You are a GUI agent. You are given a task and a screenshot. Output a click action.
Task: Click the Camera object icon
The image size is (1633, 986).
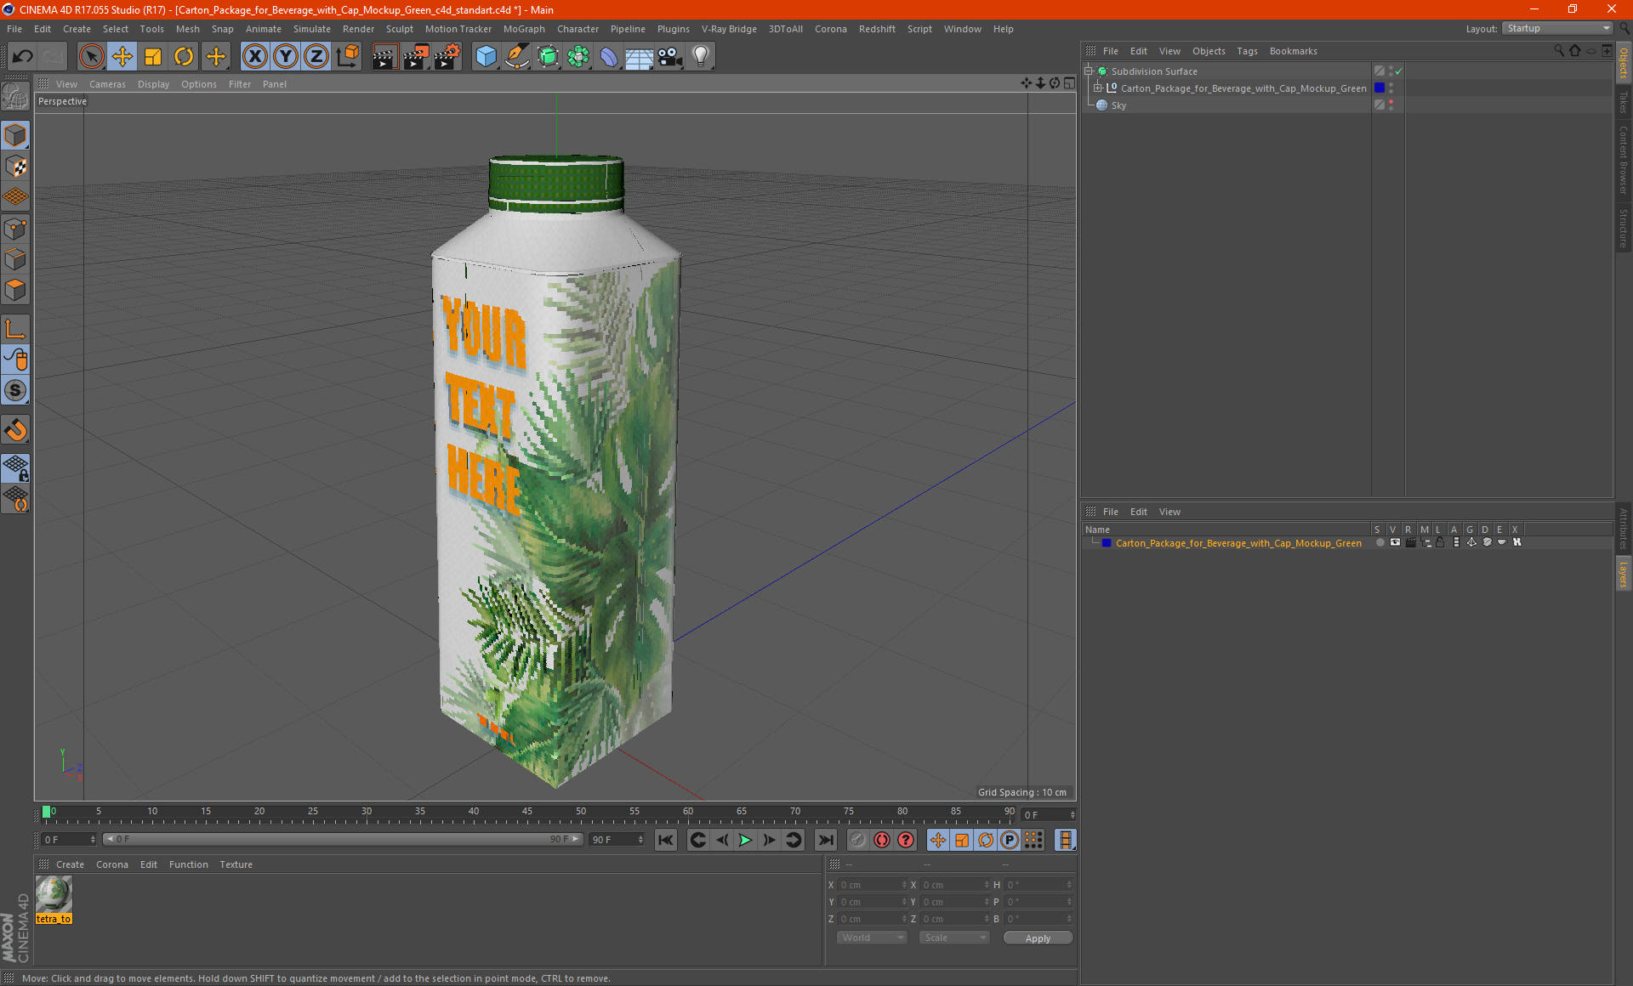[x=669, y=57]
